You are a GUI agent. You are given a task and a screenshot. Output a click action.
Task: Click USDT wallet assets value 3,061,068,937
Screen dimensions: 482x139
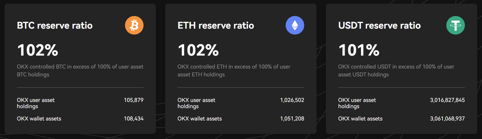click(447, 119)
